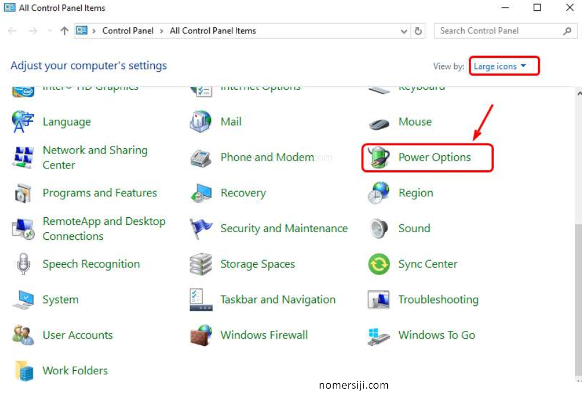
Task: Open the Power Options battery icon
Action: (379, 157)
